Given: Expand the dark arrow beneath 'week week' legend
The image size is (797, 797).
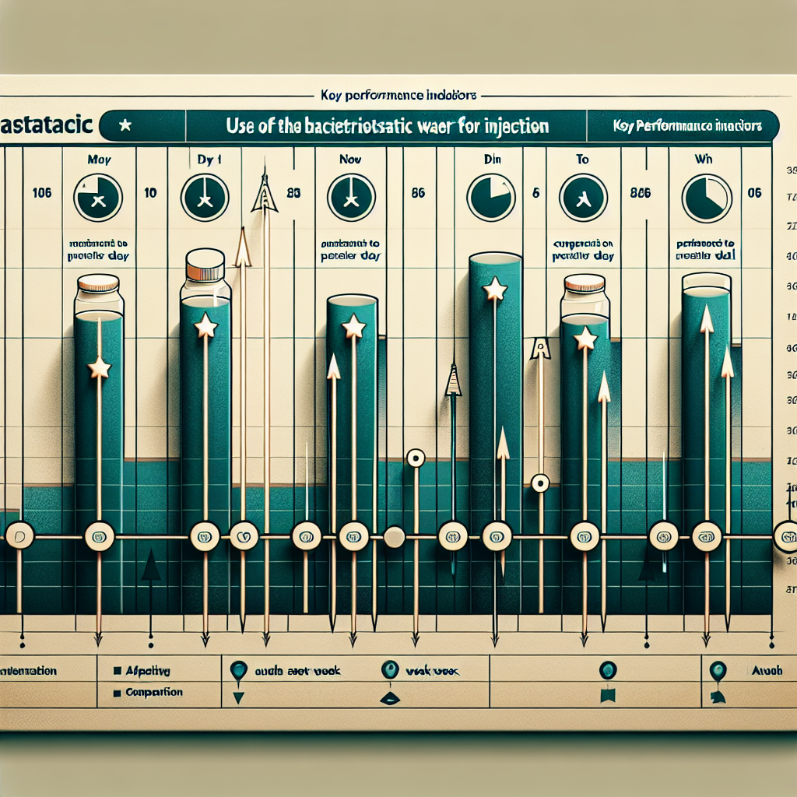Looking at the screenshot, I should point(389,697).
